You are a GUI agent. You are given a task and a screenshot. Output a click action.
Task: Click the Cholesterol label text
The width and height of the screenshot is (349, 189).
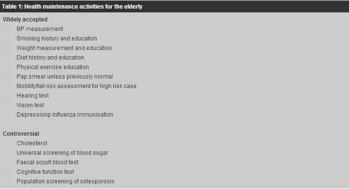point(32,143)
